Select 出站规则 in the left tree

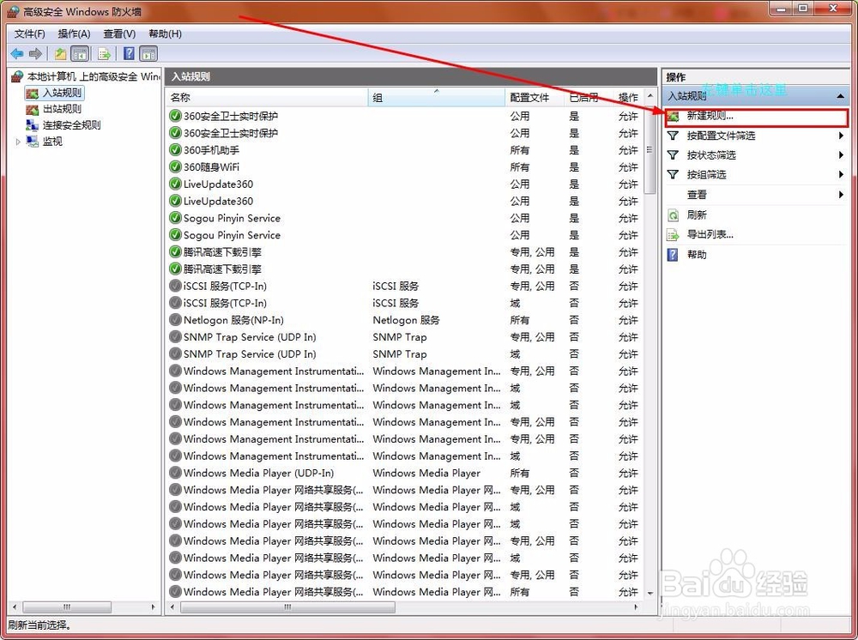62,109
